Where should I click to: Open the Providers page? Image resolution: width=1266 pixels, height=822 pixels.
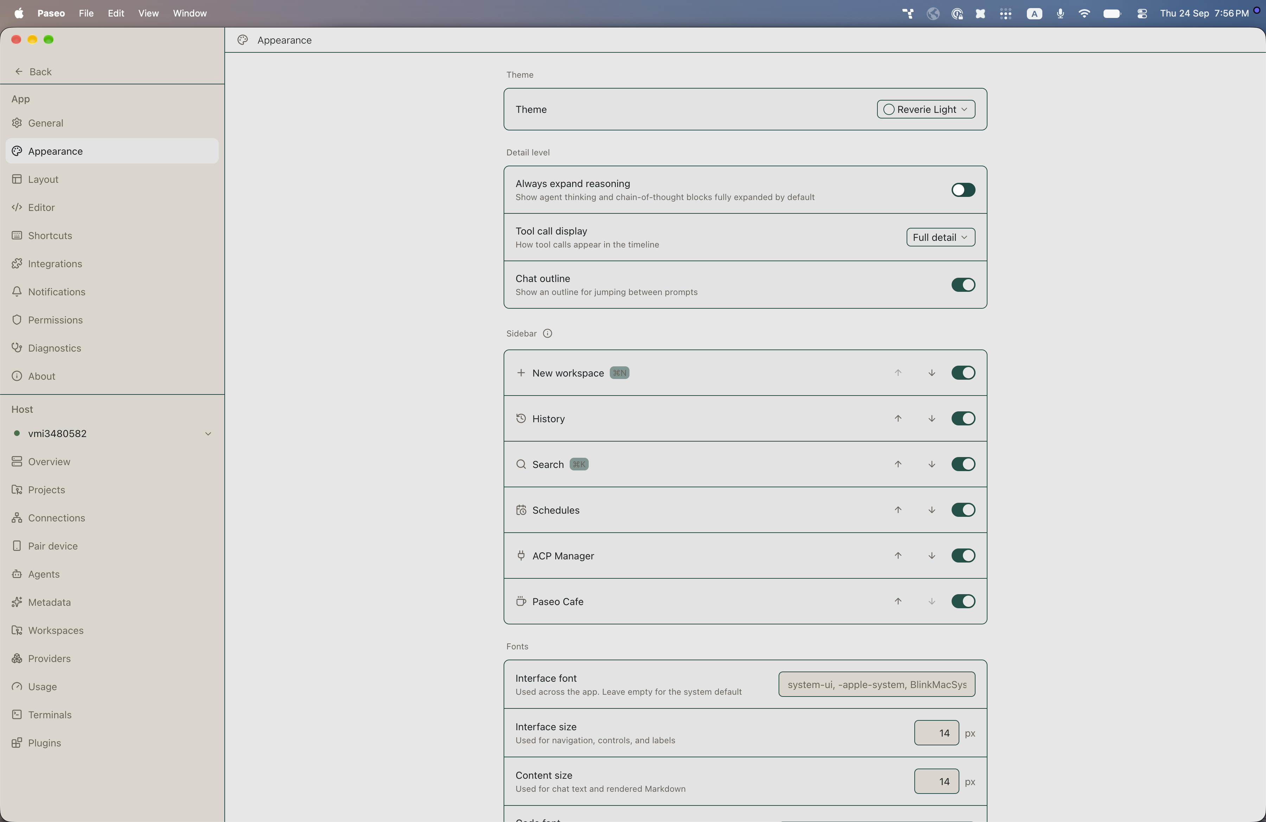click(112, 658)
